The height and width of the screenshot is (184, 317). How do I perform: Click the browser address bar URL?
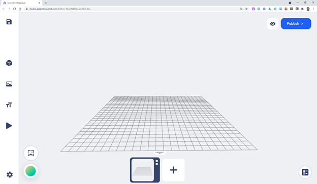[60, 9]
